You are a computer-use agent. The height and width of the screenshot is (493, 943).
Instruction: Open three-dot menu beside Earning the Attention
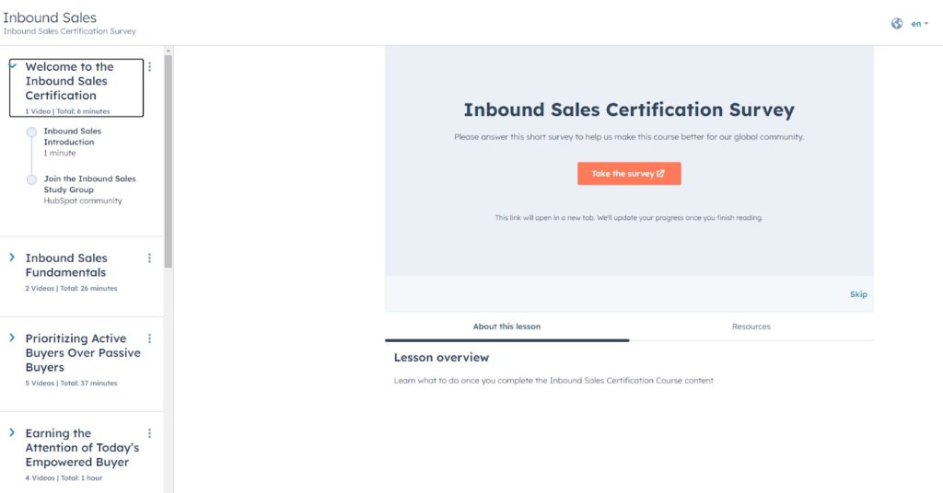150,433
